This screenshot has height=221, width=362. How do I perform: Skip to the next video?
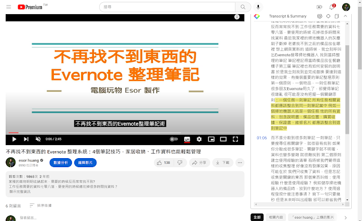pyautogui.click(x=26, y=139)
